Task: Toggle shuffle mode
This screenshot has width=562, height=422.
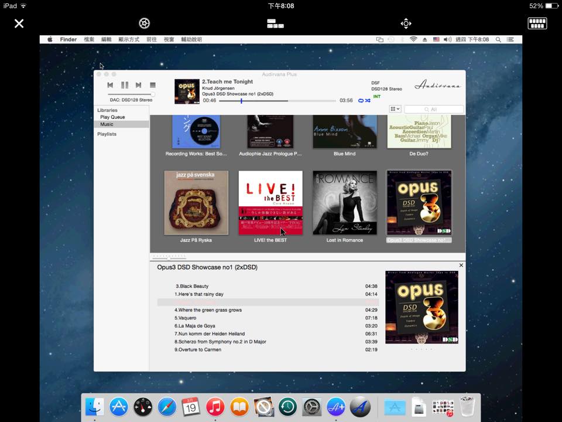Action: (x=368, y=100)
